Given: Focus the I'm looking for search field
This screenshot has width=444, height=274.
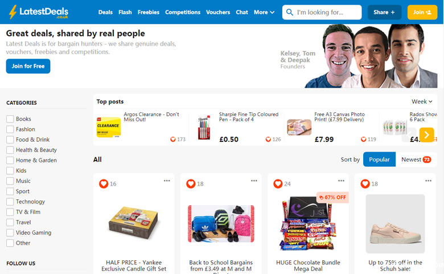Looking at the screenshot, I should click(x=322, y=12).
